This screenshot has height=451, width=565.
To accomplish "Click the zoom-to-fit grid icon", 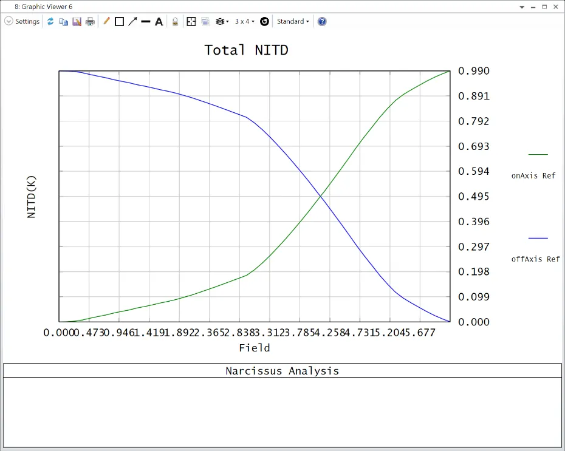I will click(191, 21).
